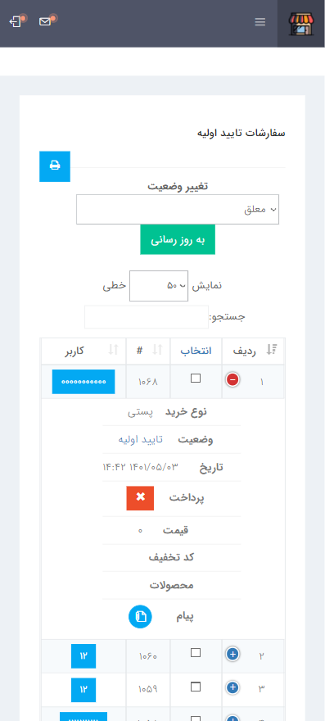Click the blue print button

pos(55,166)
